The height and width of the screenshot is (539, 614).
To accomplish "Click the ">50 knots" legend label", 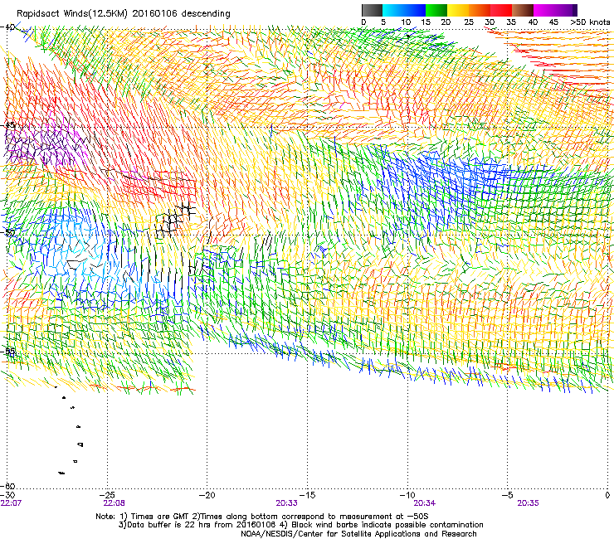I will [x=590, y=22].
